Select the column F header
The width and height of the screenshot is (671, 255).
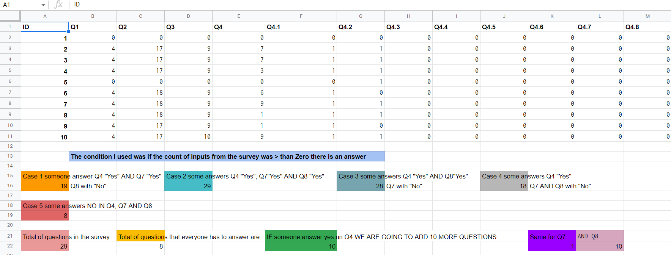tap(301, 16)
